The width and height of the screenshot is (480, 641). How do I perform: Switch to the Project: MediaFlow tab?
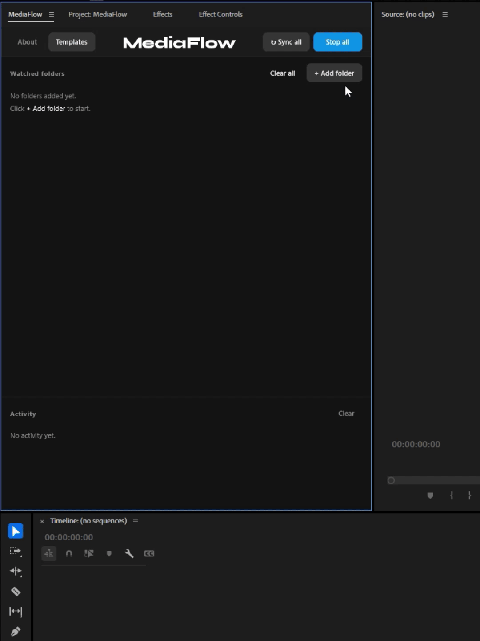pos(97,14)
